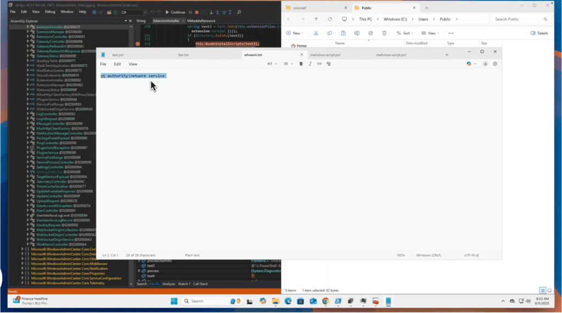
Task: Open the Notepad Edit menu
Action: 117,64
